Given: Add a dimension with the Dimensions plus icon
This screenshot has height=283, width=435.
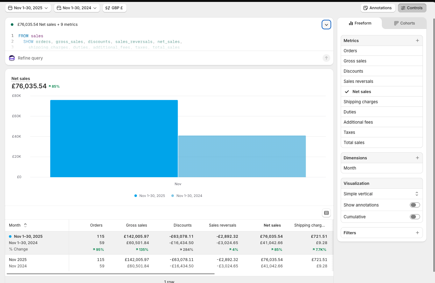Looking at the screenshot, I should (417, 158).
